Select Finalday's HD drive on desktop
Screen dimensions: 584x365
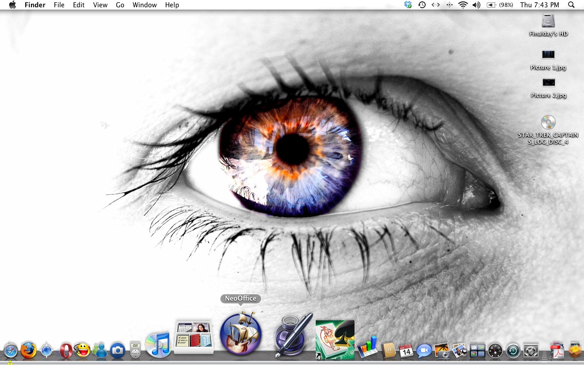[548, 25]
